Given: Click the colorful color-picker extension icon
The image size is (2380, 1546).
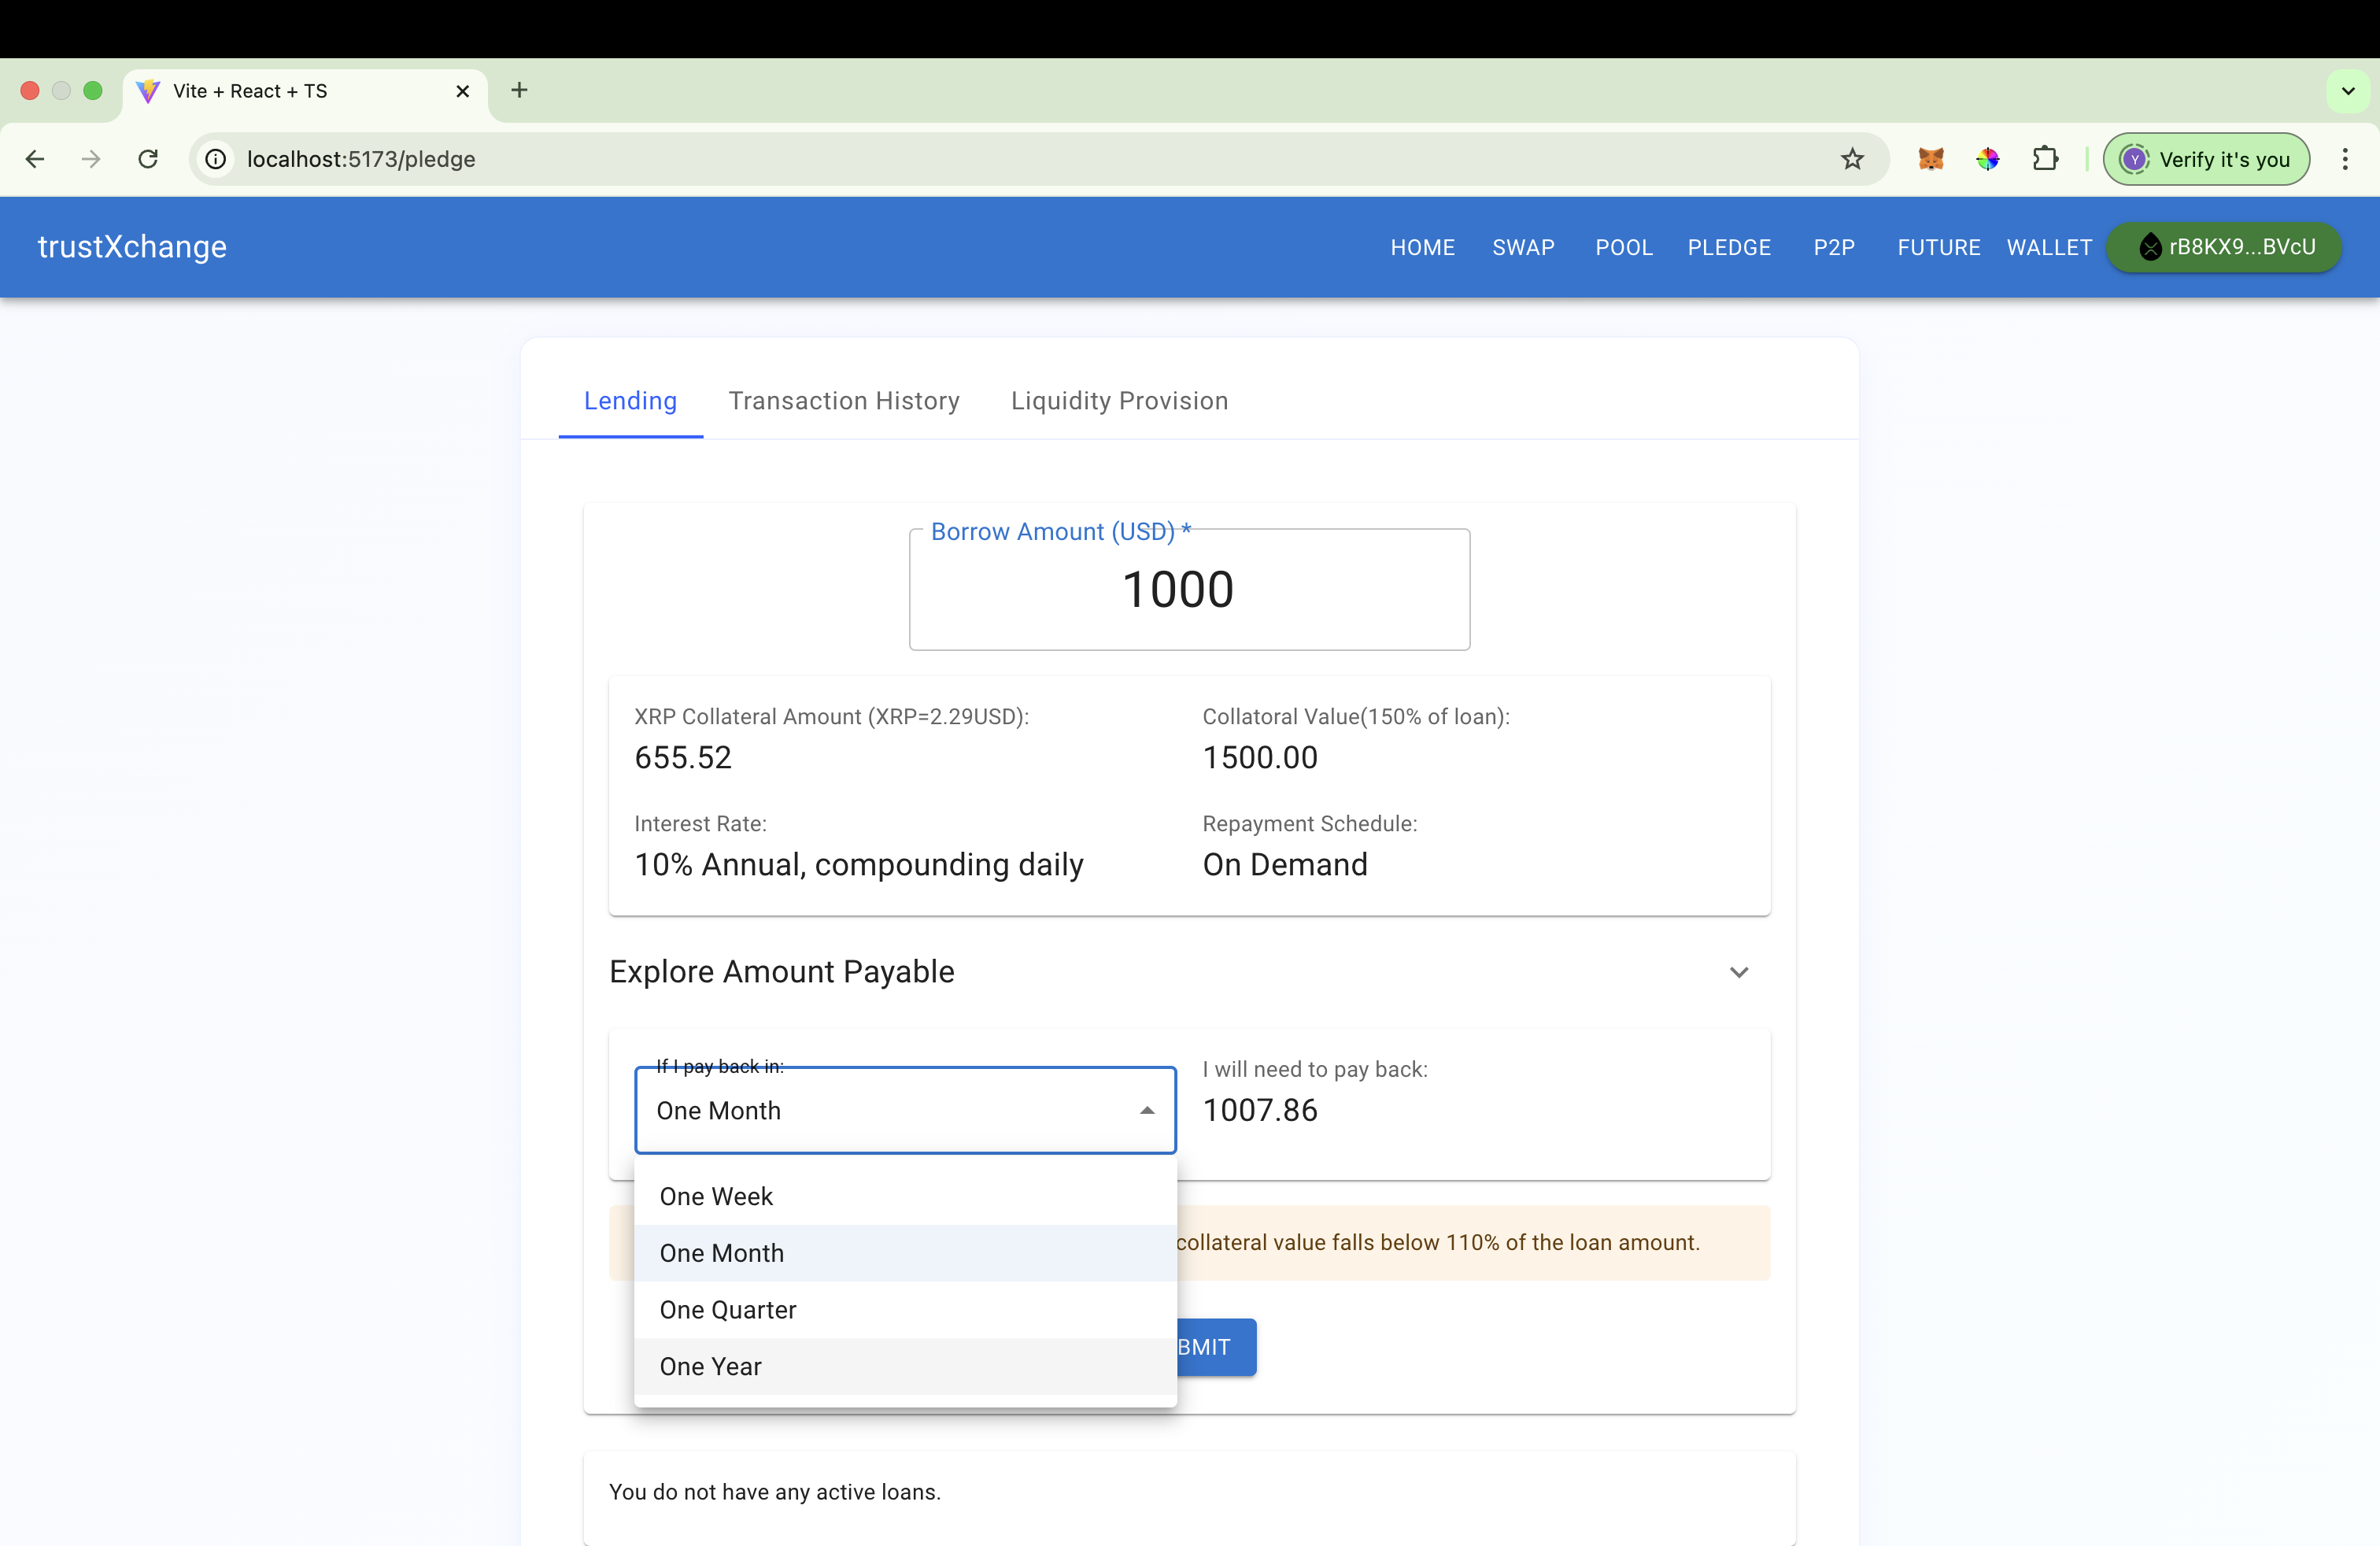Looking at the screenshot, I should [x=1987, y=159].
